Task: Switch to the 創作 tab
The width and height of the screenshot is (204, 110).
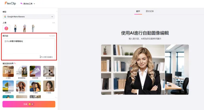Action: tap(138, 11)
